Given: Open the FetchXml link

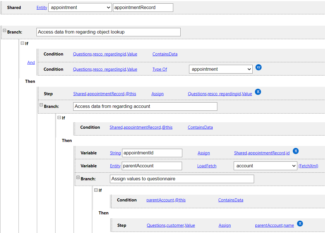Looking at the screenshot, I should pos(308,166).
